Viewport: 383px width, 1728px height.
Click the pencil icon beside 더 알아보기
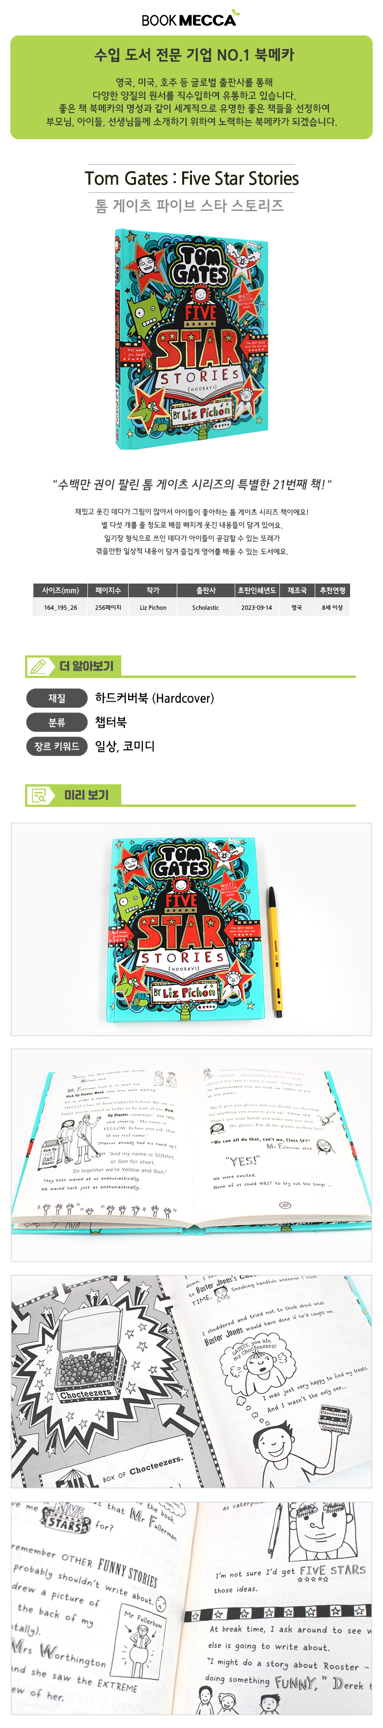(39, 666)
